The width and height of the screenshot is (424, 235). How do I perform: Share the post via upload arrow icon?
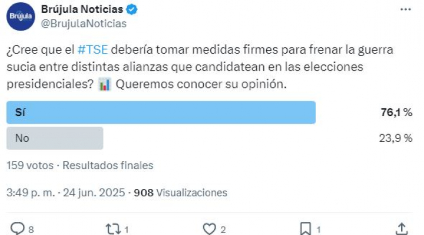click(x=402, y=229)
